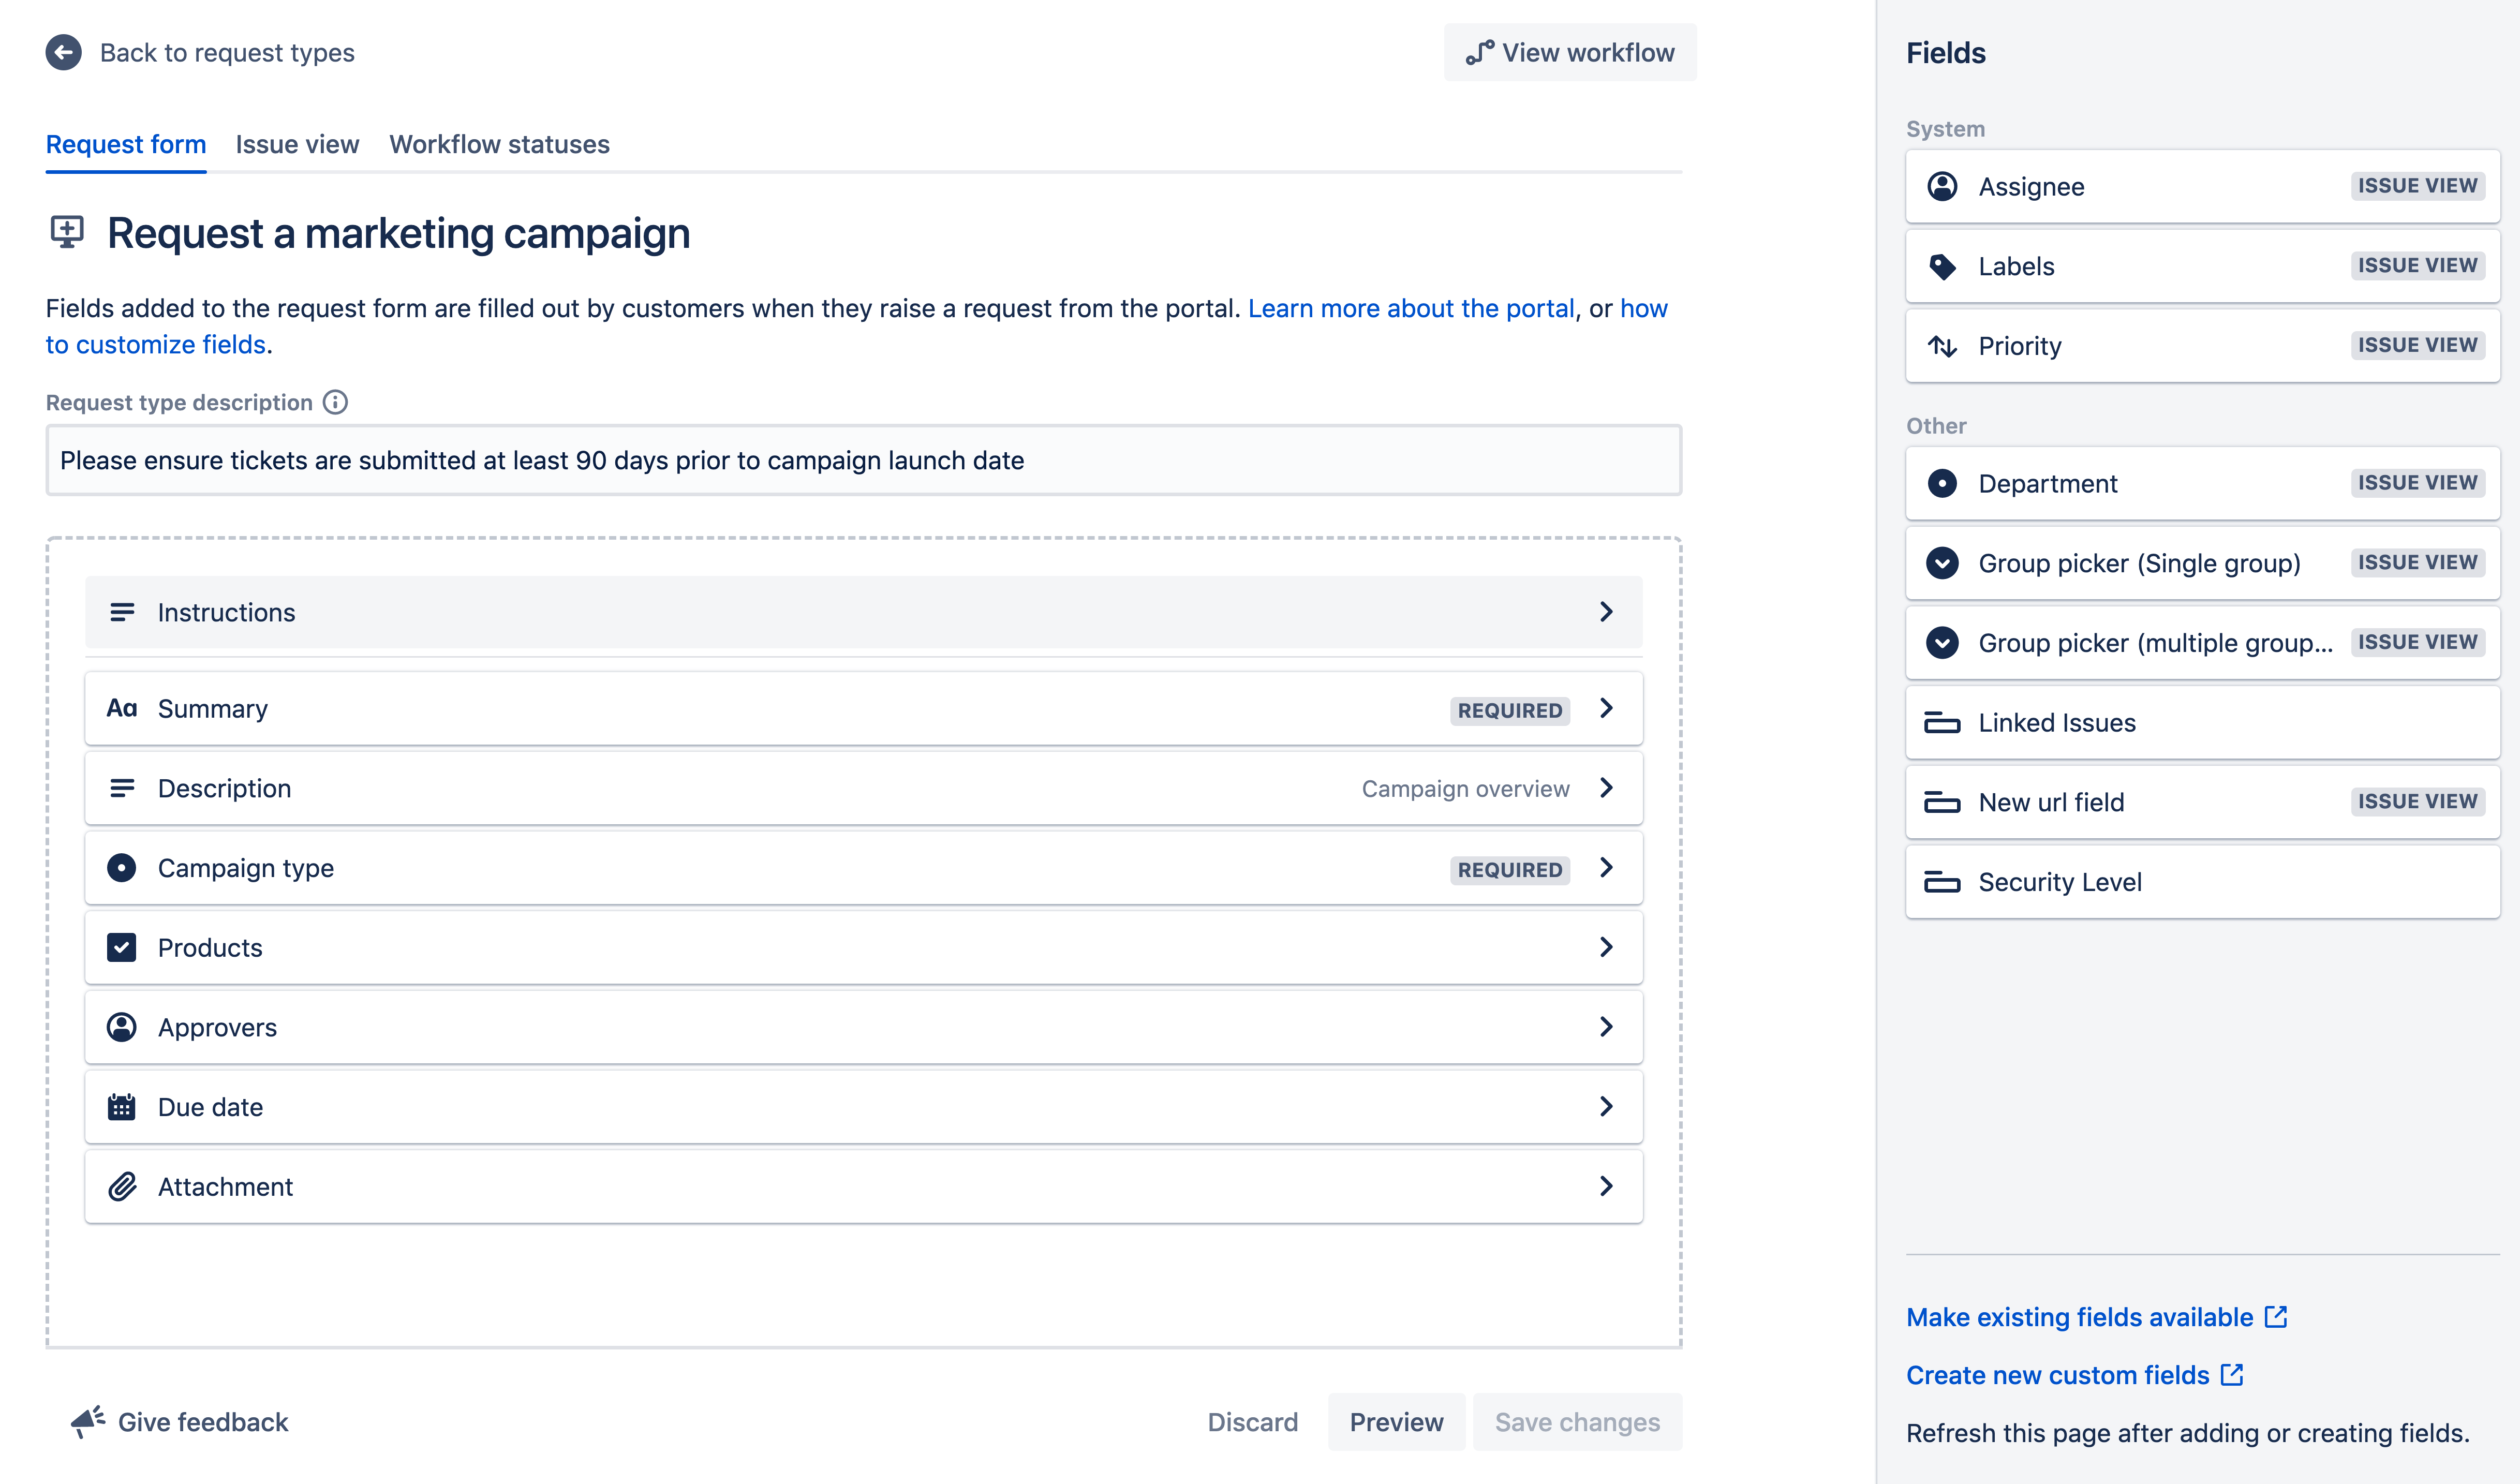Click the Linked Issues field icon
This screenshot has height=1484, width=2520.
pos(1942,722)
